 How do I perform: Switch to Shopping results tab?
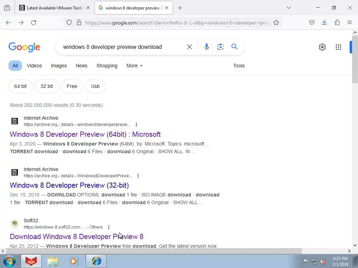pyautogui.click(x=107, y=66)
